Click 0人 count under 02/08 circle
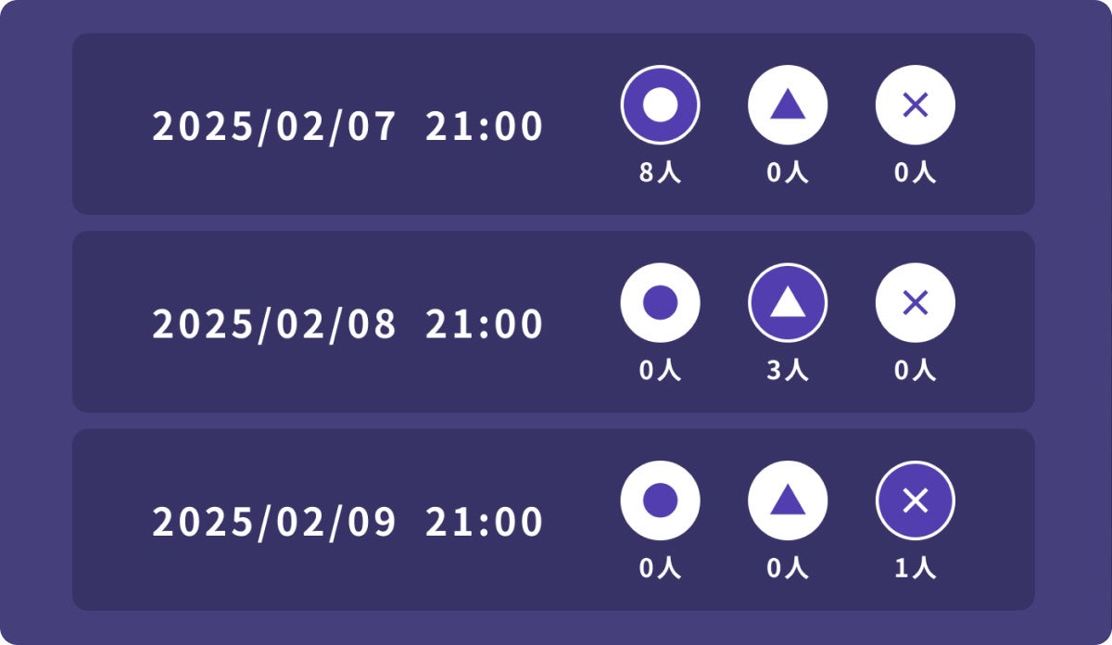Image resolution: width=1112 pixels, height=645 pixels. 660,371
